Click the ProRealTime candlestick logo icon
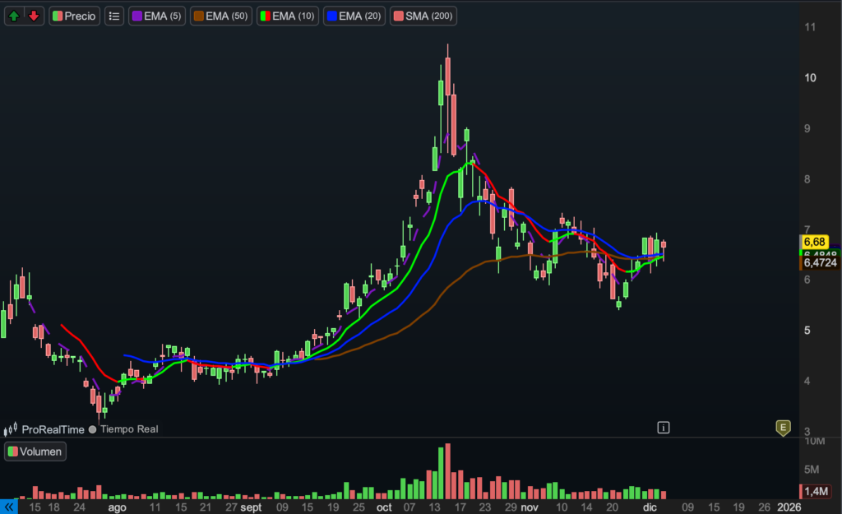This screenshot has height=514, width=842. [x=11, y=429]
